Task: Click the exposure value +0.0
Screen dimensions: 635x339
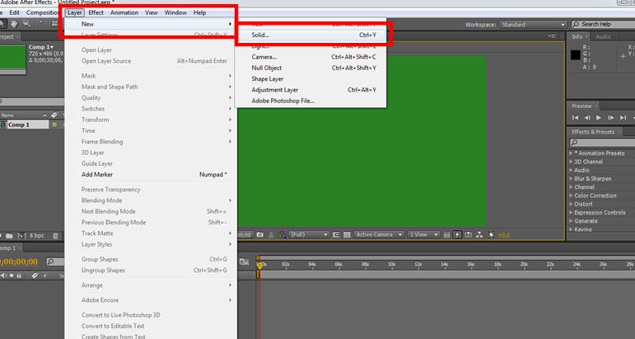Action: coord(504,235)
